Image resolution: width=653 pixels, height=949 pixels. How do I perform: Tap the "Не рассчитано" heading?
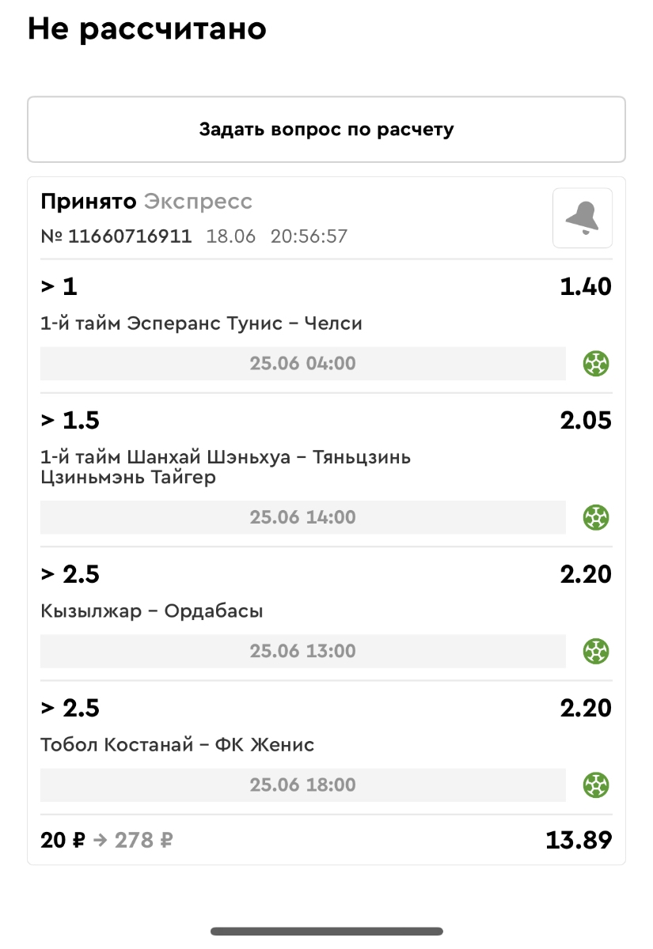[x=146, y=29]
